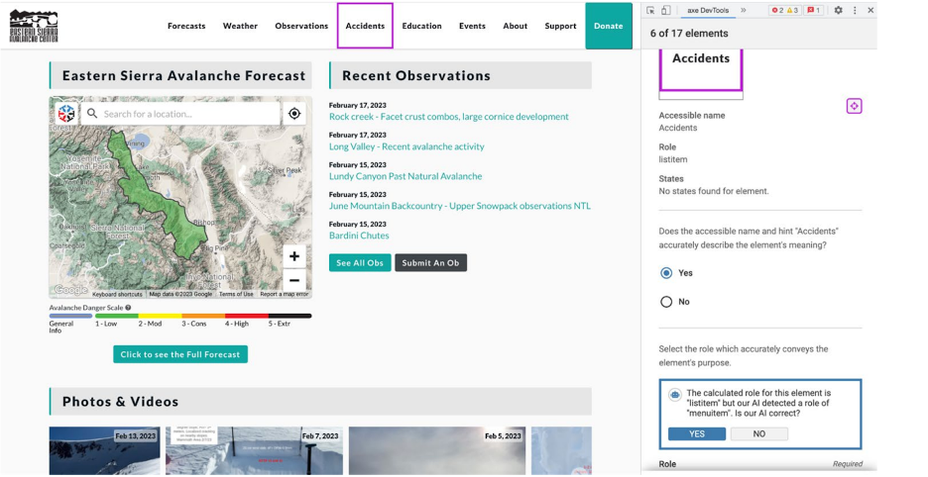Open the DevTools three-dot options menu
This screenshot has height=477, width=928.
855,10
